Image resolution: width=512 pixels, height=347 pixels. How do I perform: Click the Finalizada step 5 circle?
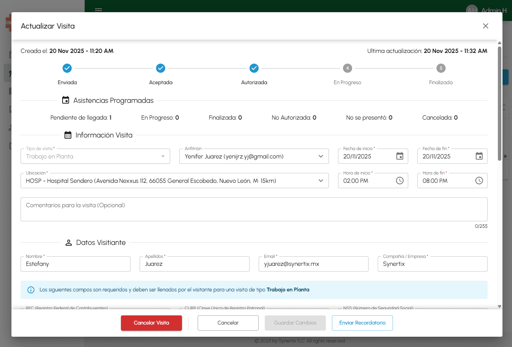(x=441, y=68)
